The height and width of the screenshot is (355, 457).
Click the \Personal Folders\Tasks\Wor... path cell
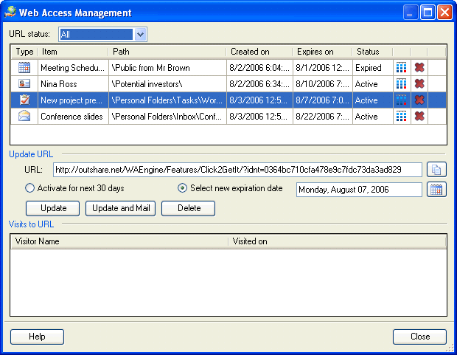[167, 100]
